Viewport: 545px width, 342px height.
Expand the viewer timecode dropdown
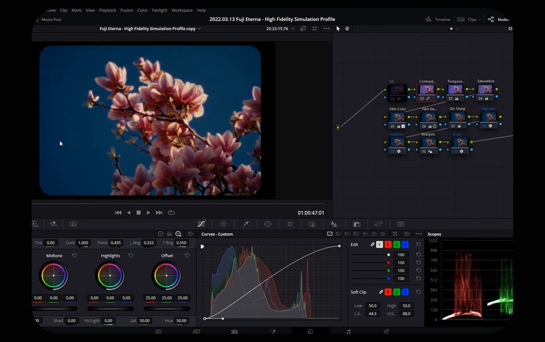292,28
